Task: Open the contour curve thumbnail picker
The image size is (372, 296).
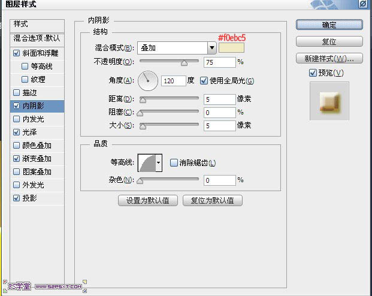Action: point(146,162)
